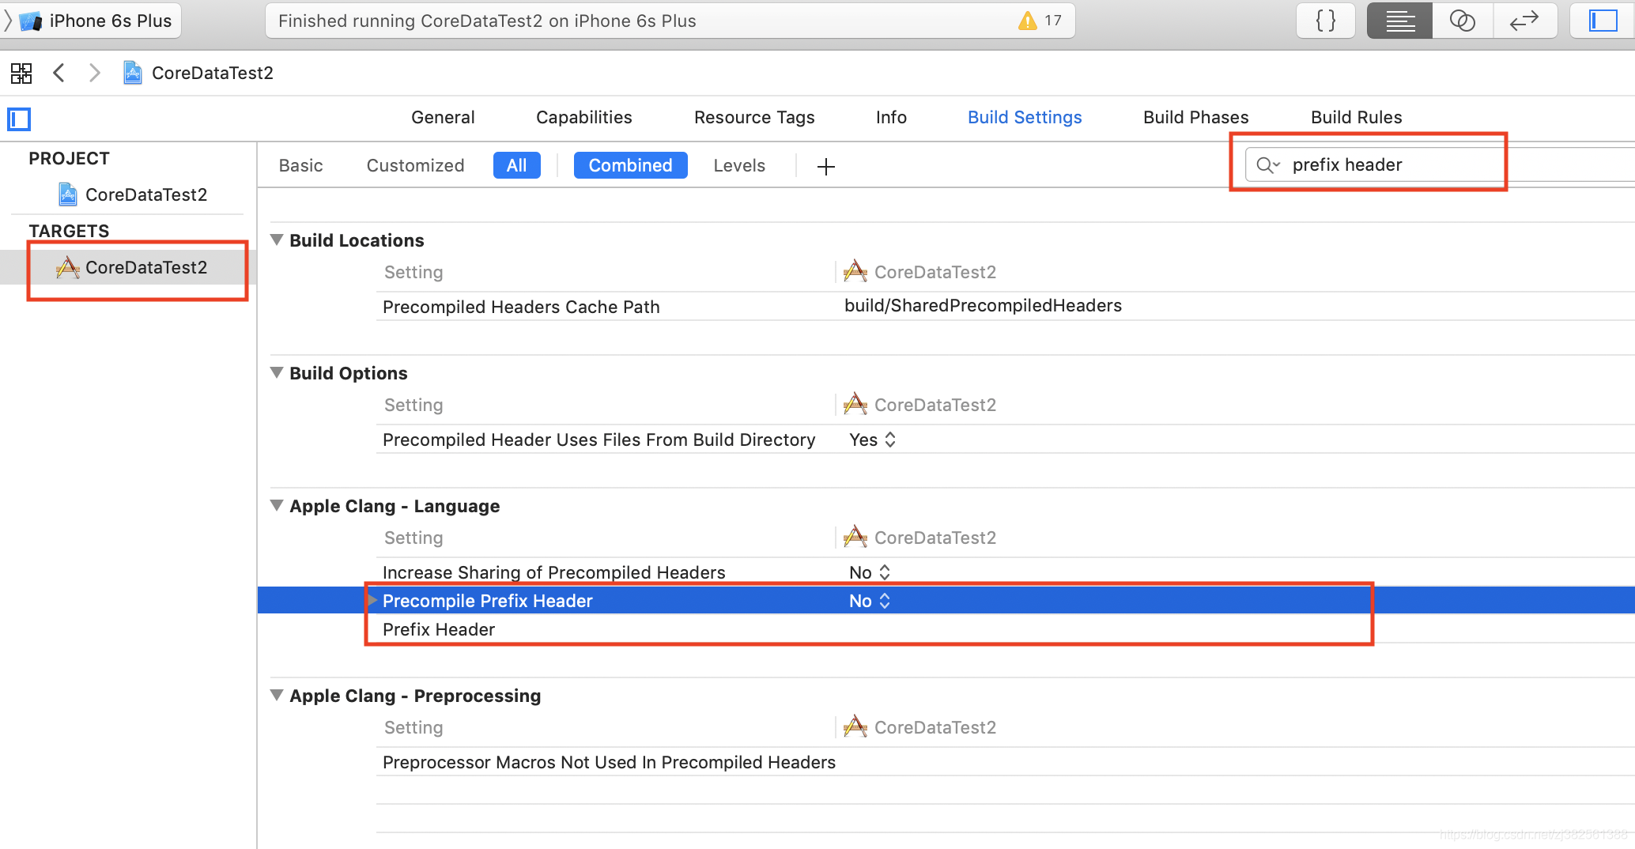Switch to the Standard editor

1399,21
